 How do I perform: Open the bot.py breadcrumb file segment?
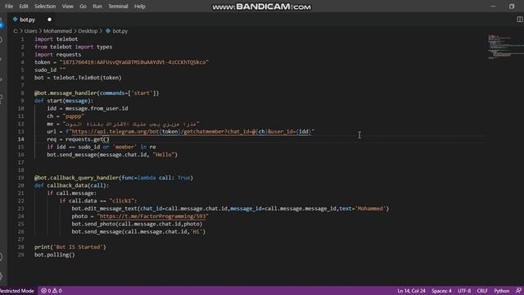click(x=116, y=31)
